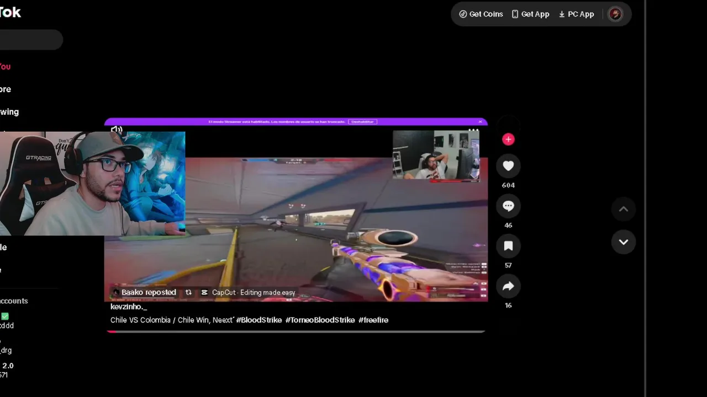
Task: Select the Explore sidebar tab
Action: (x=6, y=89)
